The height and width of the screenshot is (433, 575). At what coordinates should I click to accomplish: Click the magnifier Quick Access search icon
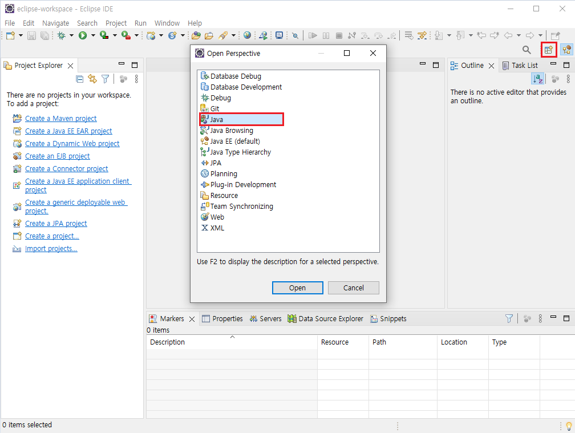point(527,50)
